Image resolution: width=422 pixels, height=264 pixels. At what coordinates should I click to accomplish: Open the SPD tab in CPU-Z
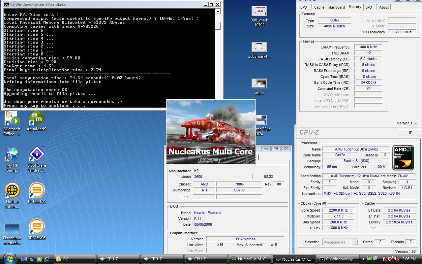click(x=369, y=7)
